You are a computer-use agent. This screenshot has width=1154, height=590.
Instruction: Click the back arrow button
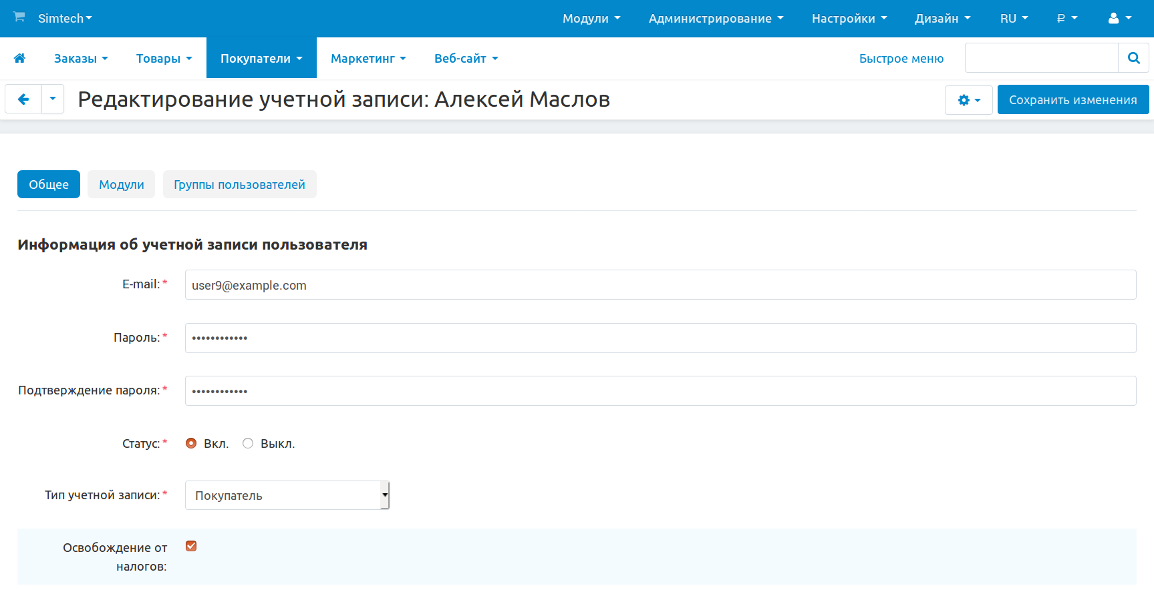23,99
